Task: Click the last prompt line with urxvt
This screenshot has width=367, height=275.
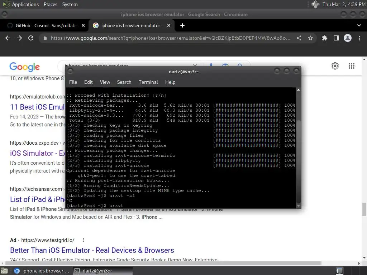Action: tap(95, 206)
